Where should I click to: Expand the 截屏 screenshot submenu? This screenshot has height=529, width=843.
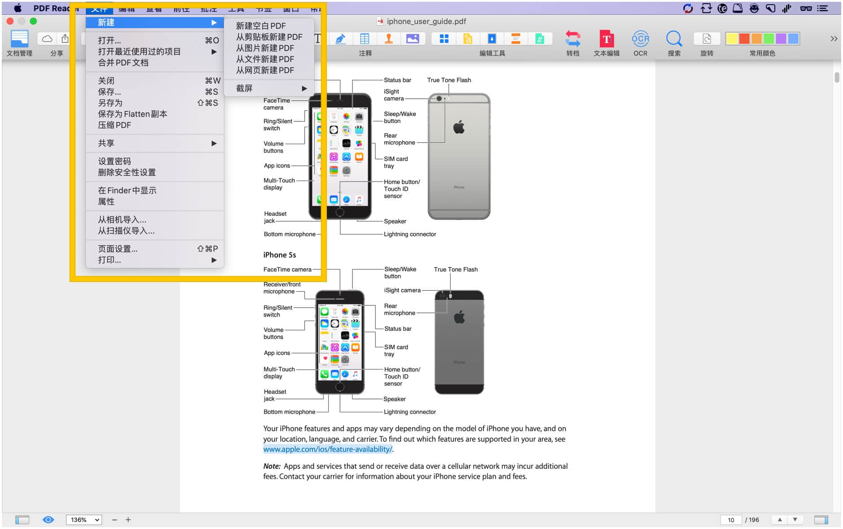pos(269,88)
